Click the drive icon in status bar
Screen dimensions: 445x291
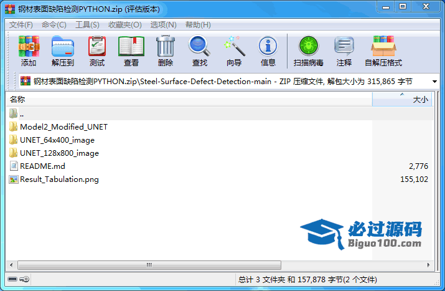pos(12,279)
